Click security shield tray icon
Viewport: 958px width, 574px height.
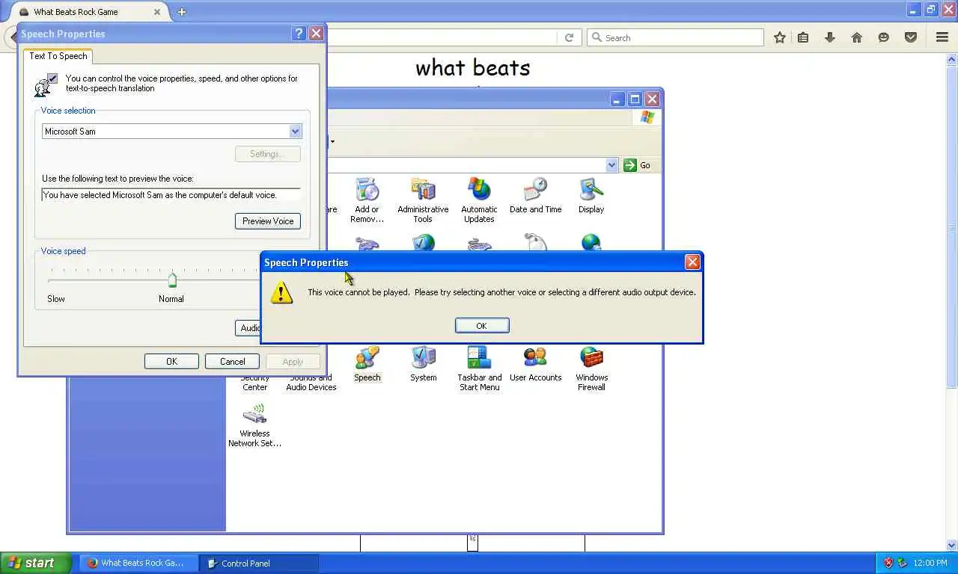pos(888,563)
